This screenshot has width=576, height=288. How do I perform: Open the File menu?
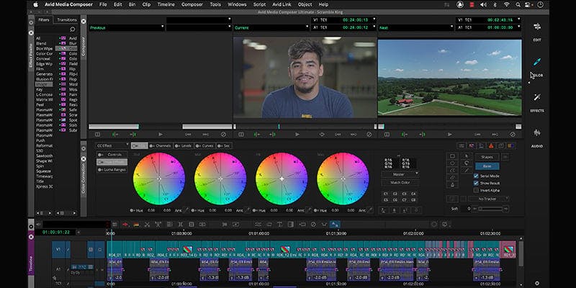point(103,5)
